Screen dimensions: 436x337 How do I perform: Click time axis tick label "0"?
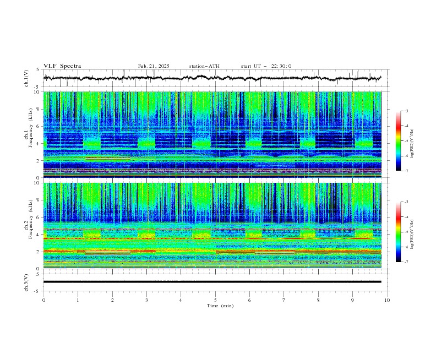[43, 300]
